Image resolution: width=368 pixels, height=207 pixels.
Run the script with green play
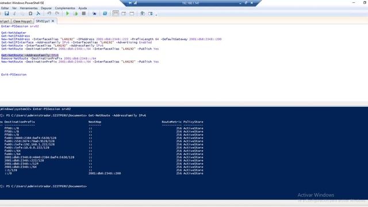pyautogui.click(x=67, y=14)
